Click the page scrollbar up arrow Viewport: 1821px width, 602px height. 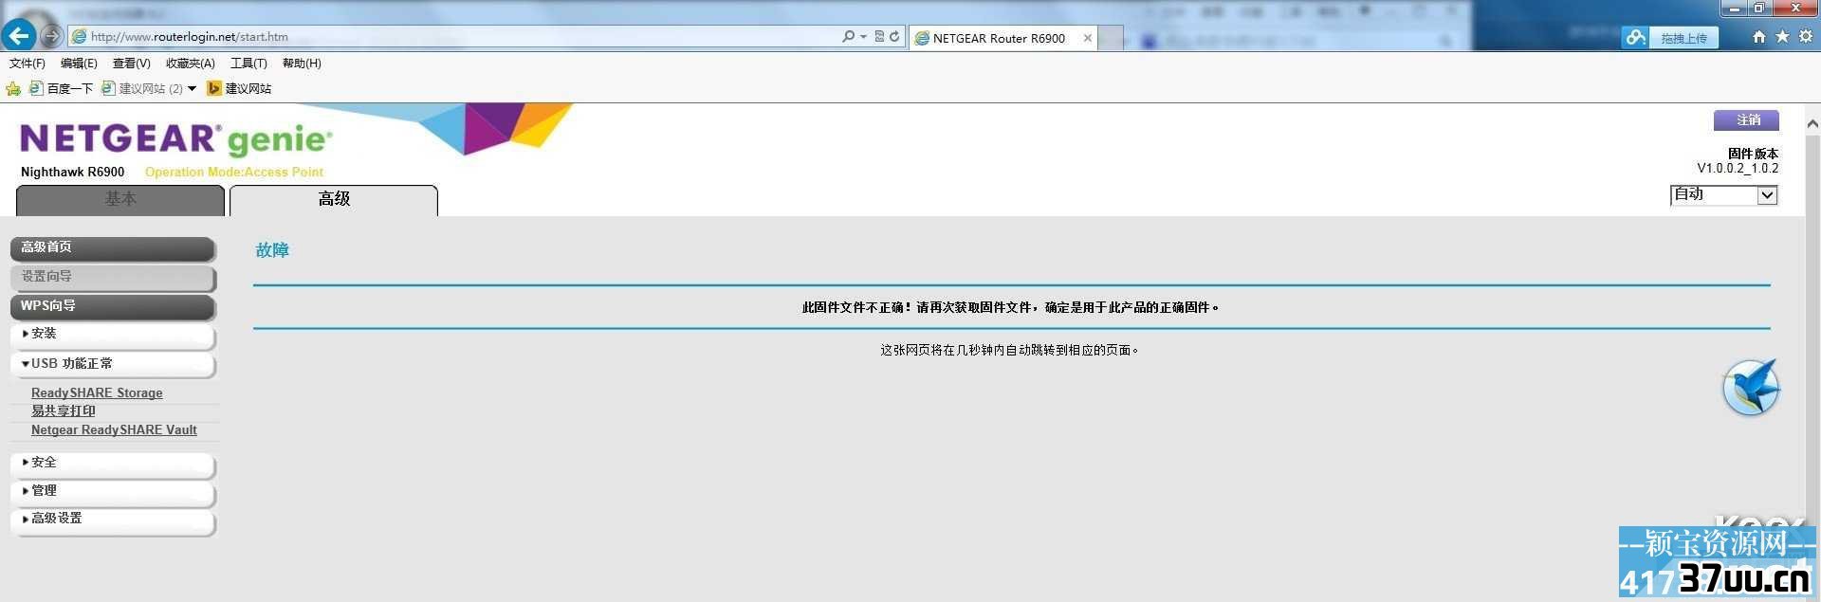point(1812,124)
